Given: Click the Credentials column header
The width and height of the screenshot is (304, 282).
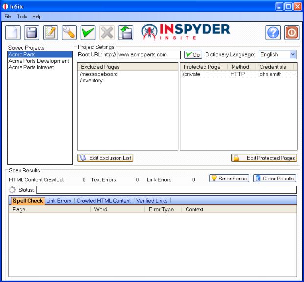Looking at the screenshot, I should point(275,67).
